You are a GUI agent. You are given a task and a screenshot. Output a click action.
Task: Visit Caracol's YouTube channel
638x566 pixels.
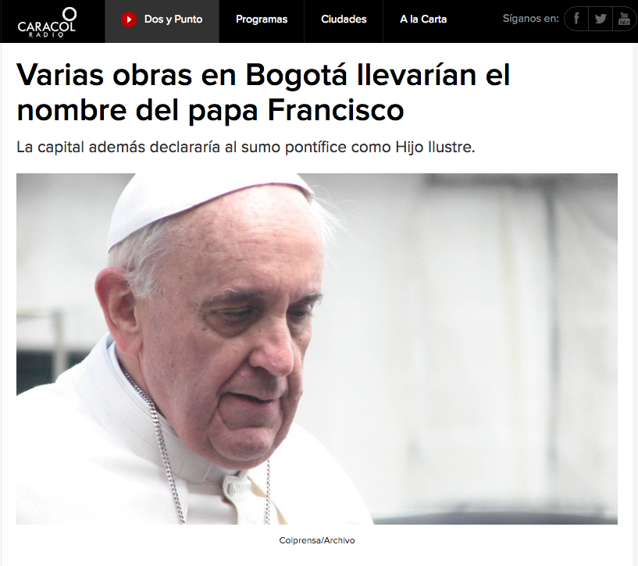[623, 18]
